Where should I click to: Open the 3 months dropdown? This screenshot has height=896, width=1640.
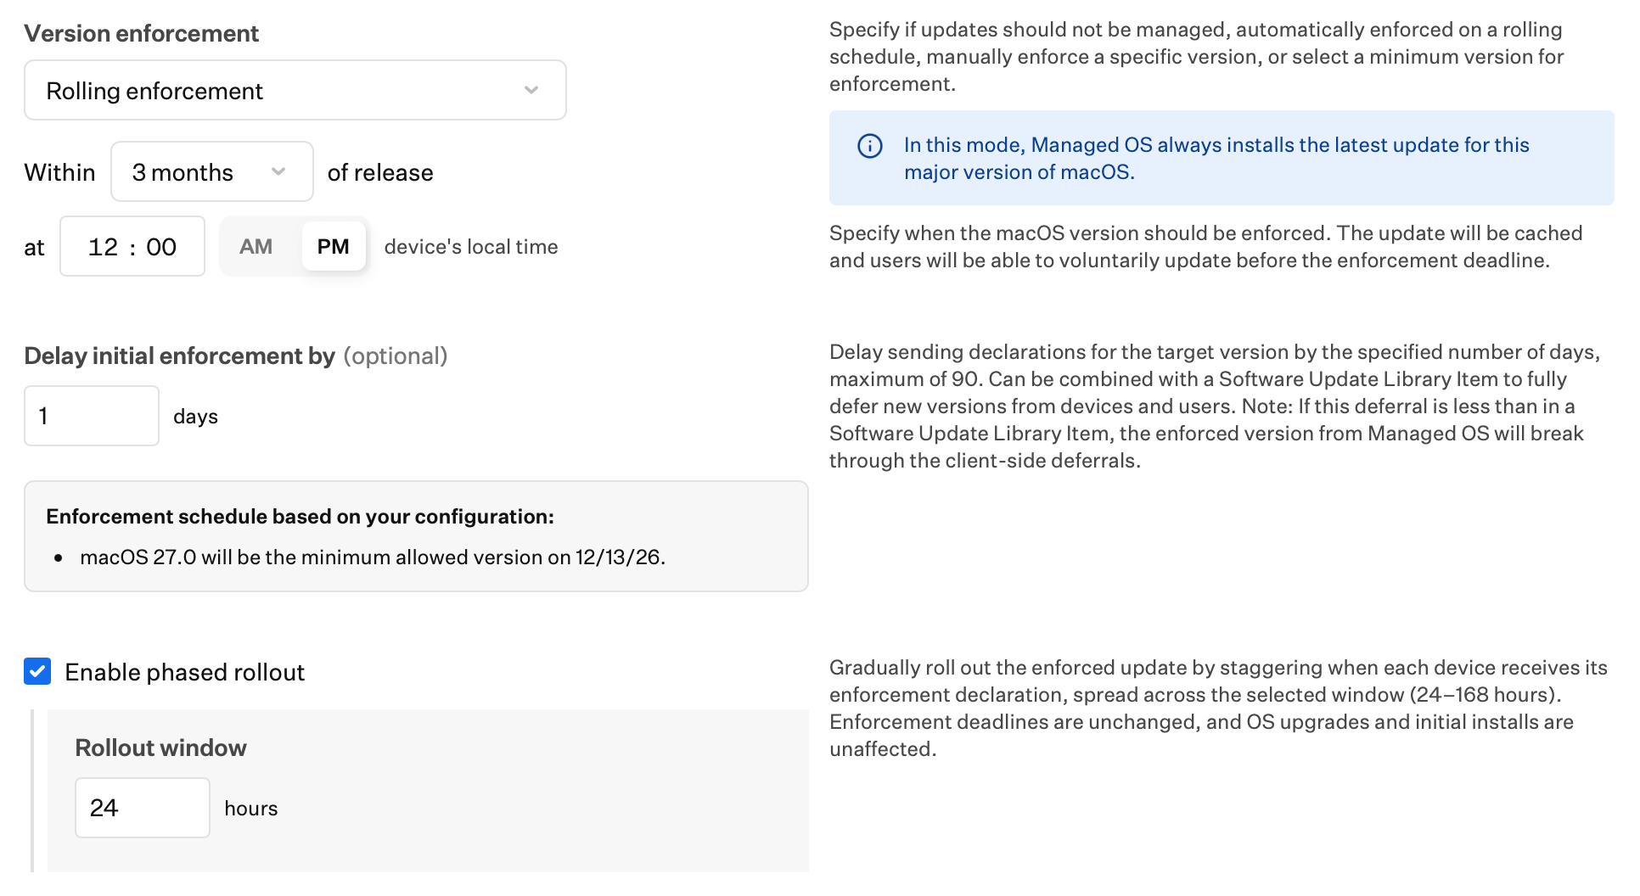click(x=212, y=171)
